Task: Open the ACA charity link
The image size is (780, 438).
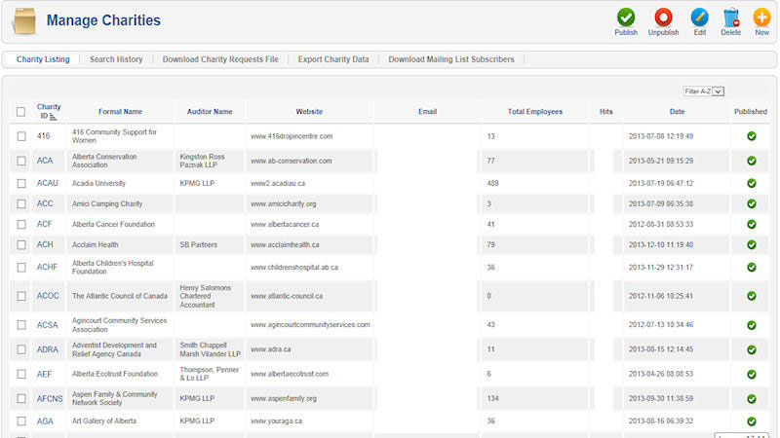Action: coord(44,161)
